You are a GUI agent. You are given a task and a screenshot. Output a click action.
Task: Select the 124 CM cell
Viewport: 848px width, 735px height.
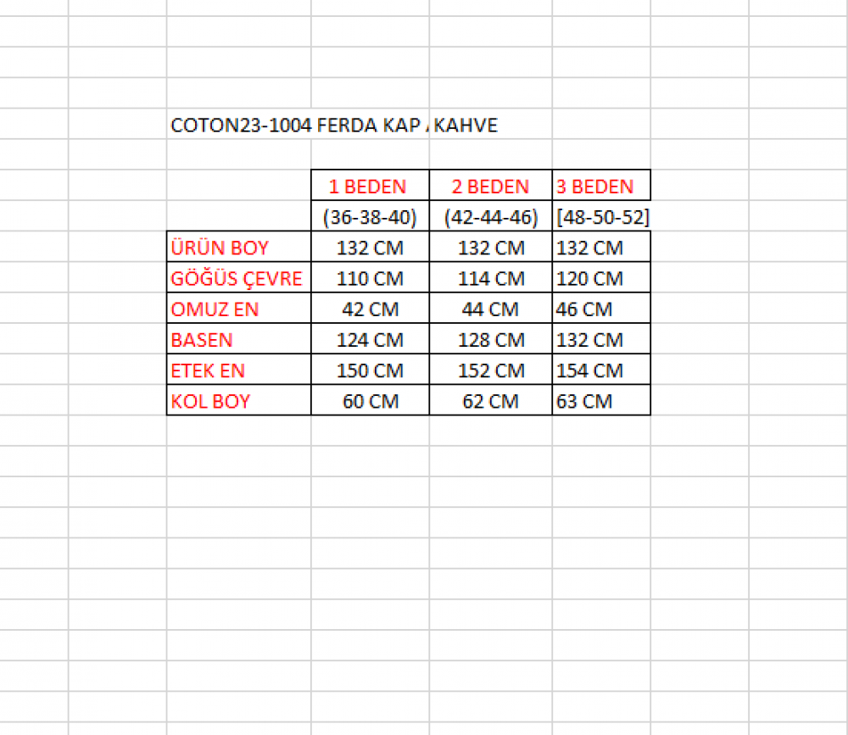[370, 340]
